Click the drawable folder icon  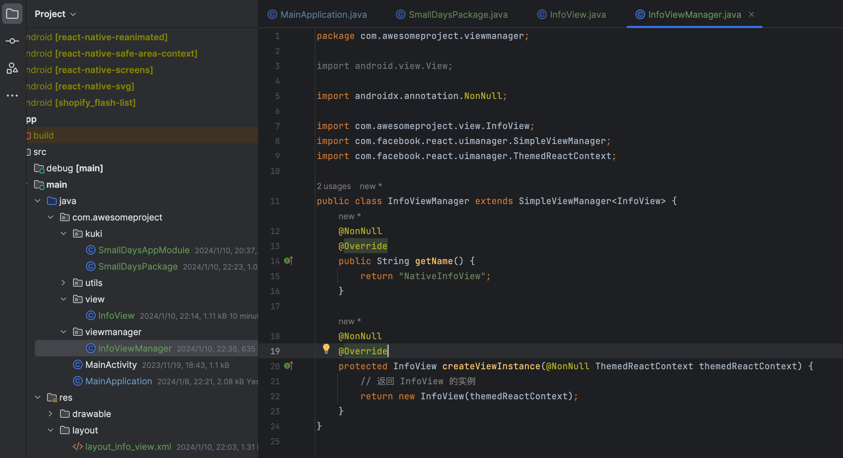pos(65,414)
